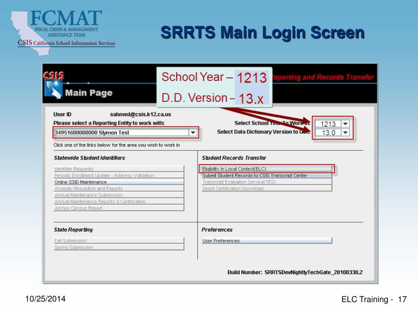Click the slide date 10/25/2014
The height and width of the screenshot is (313, 418).
pyautogui.click(x=45, y=299)
